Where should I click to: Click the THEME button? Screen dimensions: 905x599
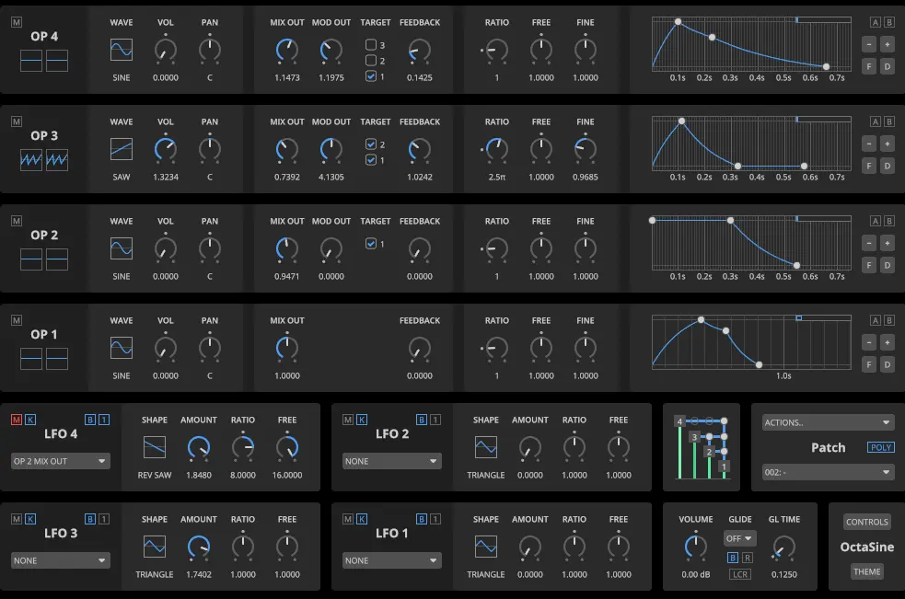point(866,571)
